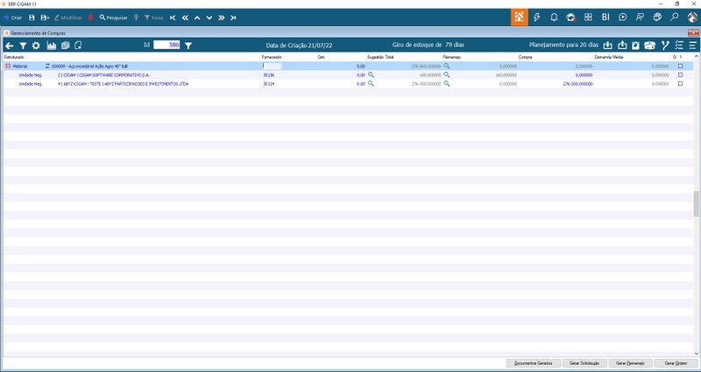Open the notifications bell icon

tap(554, 18)
